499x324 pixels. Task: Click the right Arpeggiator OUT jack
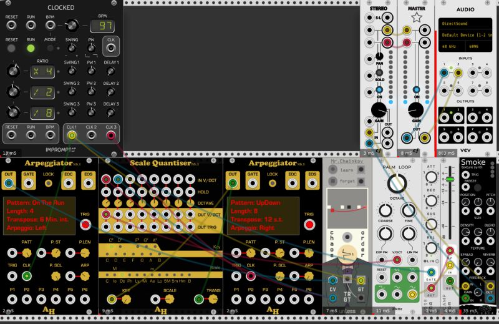click(x=233, y=184)
